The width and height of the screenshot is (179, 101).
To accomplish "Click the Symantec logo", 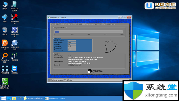I will click(95, 71).
